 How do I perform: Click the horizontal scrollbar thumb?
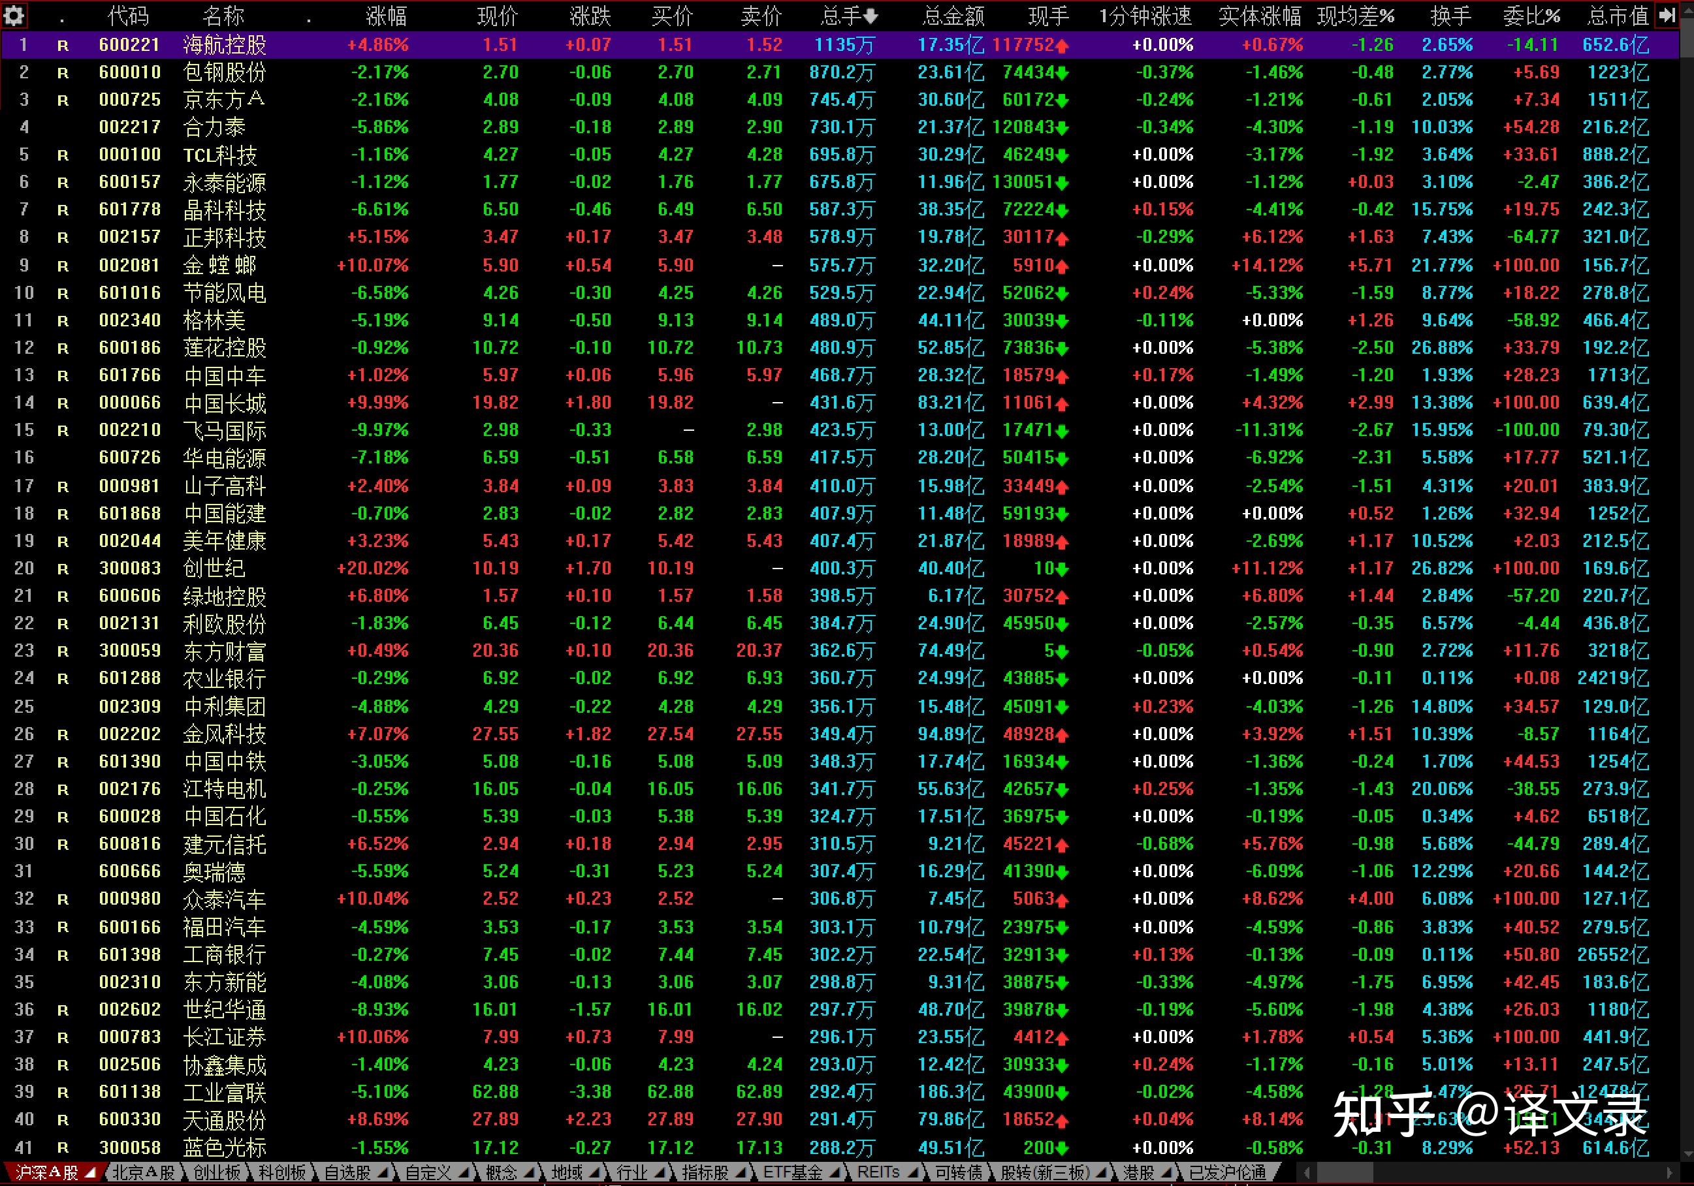[1344, 1172]
